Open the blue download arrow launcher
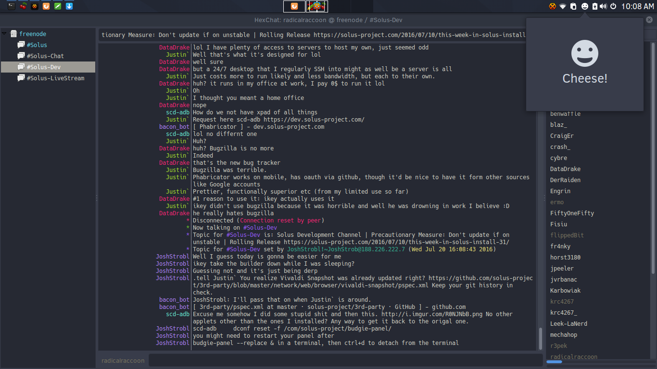This screenshot has height=369, width=657. point(69,6)
